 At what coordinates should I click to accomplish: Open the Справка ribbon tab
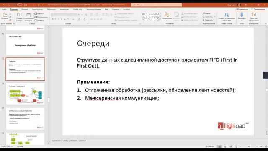click(116, 9)
